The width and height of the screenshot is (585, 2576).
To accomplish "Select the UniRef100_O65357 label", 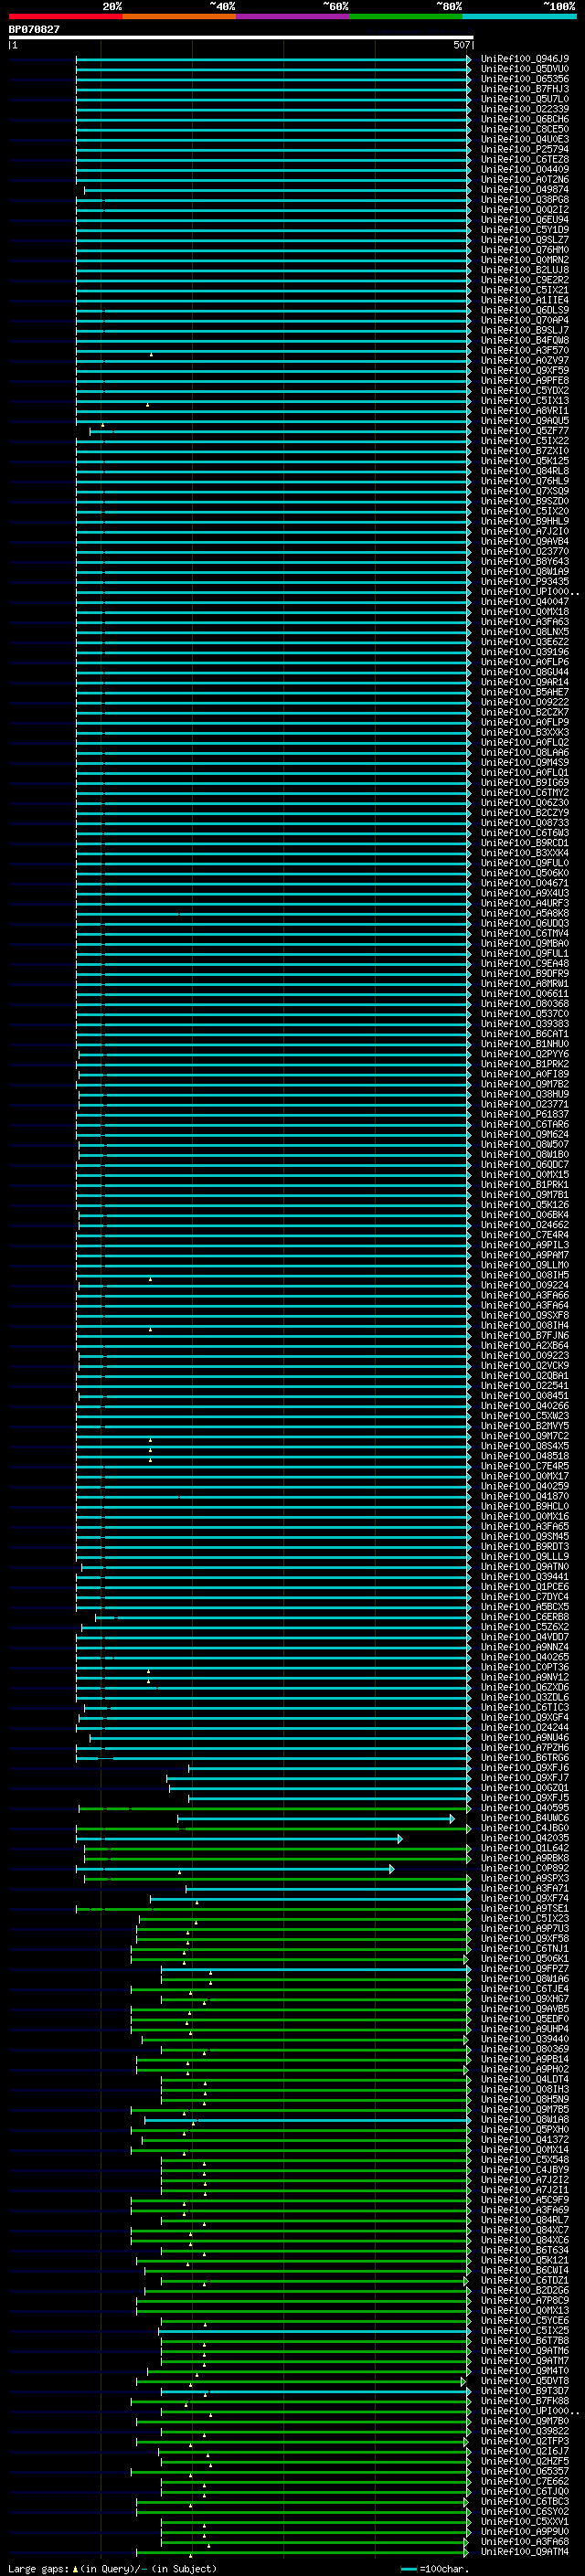I will pyautogui.click(x=524, y=2471).
